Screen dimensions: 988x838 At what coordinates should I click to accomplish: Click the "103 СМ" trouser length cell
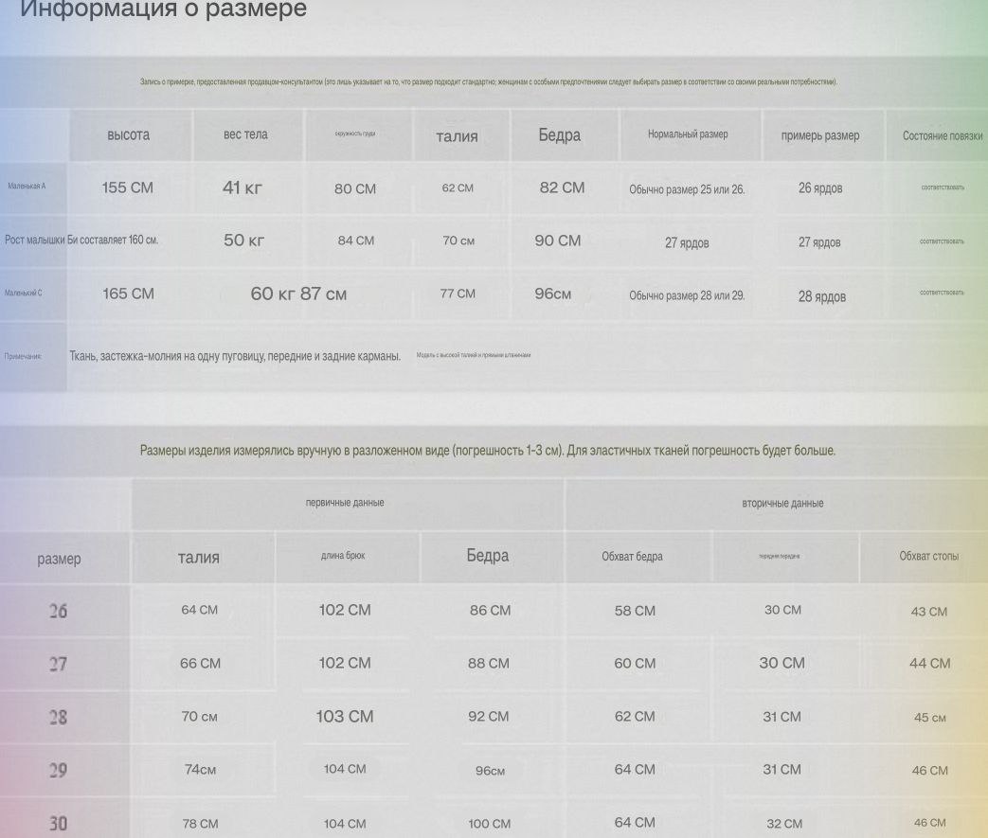[345, 717]
